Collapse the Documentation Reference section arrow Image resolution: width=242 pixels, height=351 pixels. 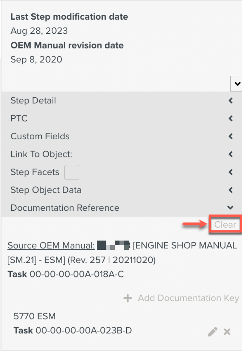[231, 208]
